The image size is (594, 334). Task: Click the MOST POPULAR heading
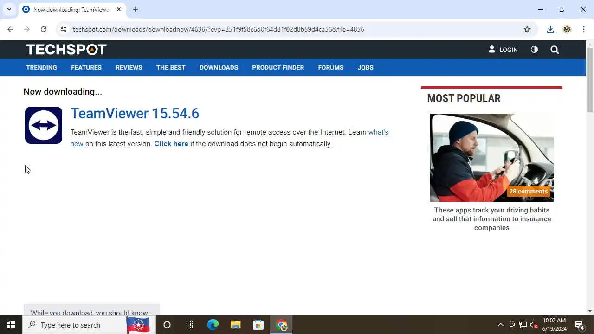coord(464,98)
